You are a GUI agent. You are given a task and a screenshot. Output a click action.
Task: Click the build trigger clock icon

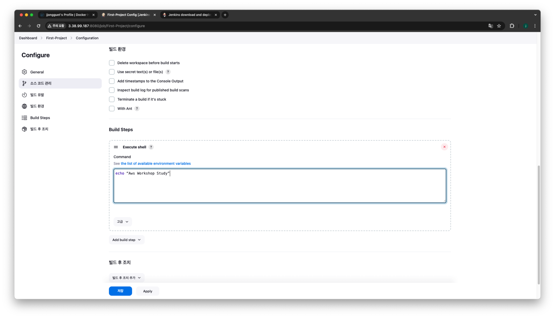24,95
